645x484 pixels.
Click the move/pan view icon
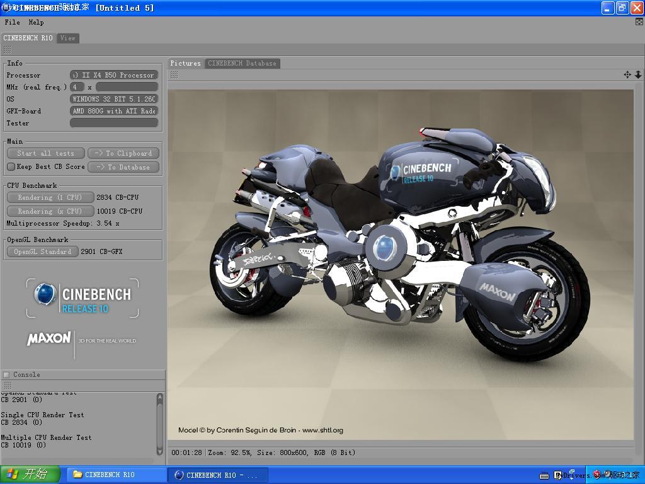click(627, 75)
